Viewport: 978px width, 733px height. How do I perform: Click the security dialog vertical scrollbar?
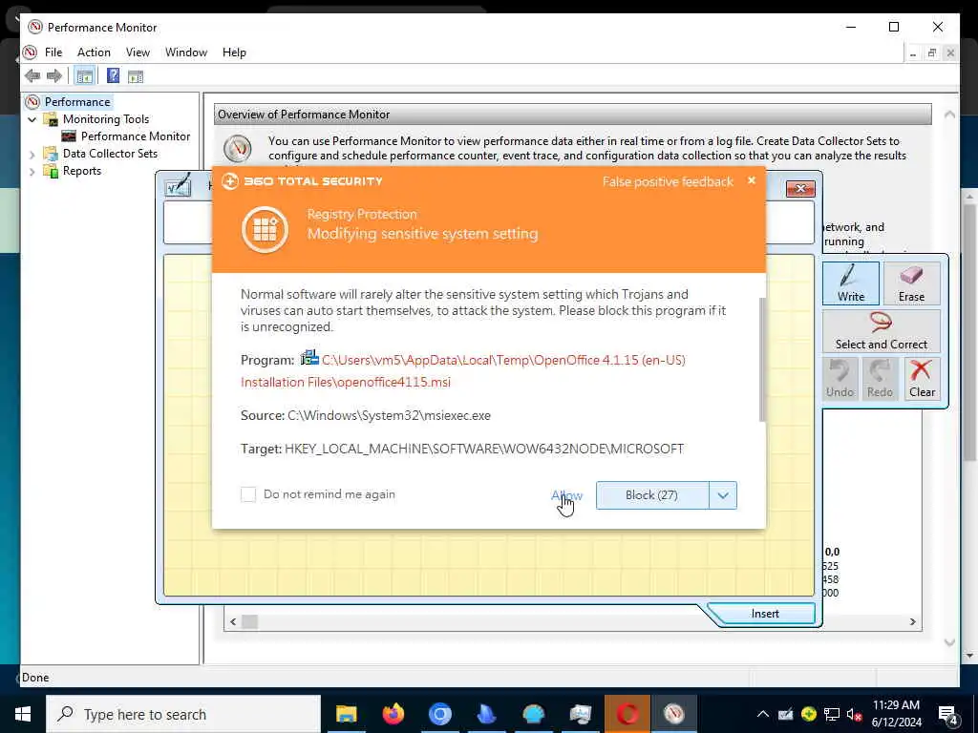coord(761,360)
